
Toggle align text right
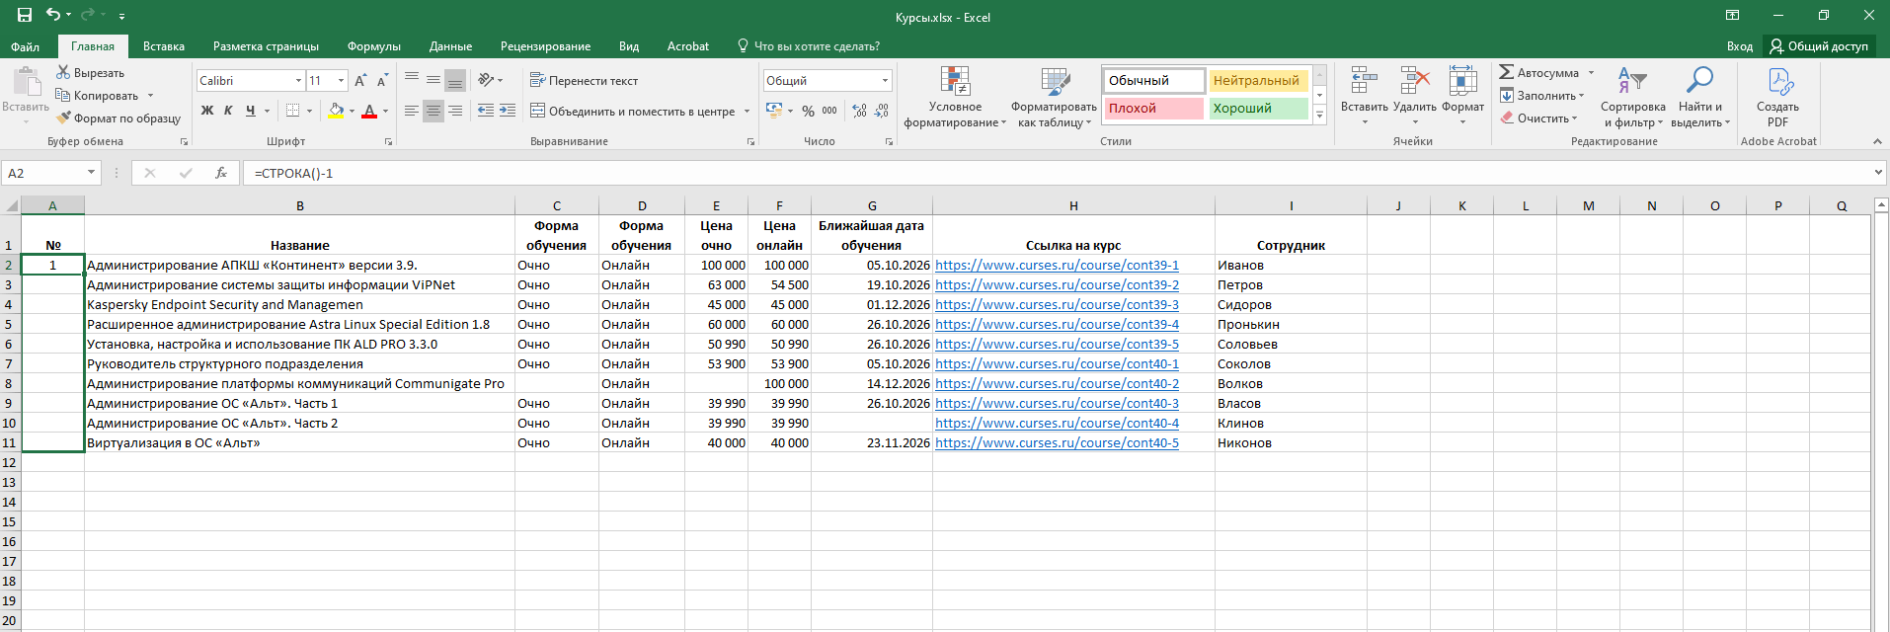[x=455, y=111]
